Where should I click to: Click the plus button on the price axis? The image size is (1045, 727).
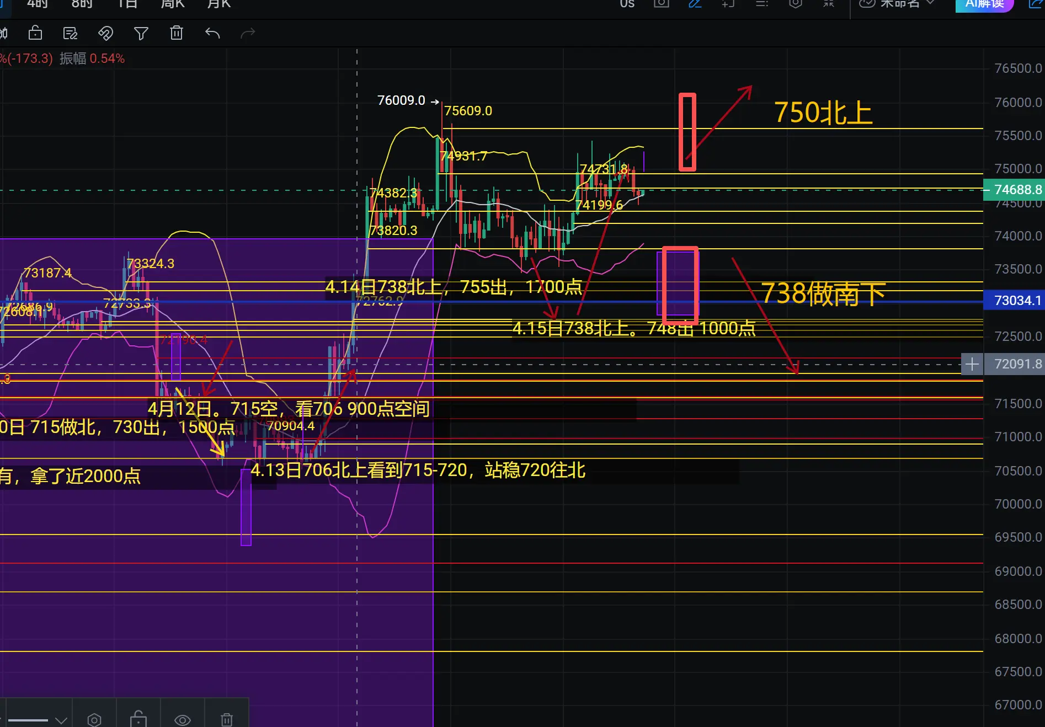pos(972,364)
